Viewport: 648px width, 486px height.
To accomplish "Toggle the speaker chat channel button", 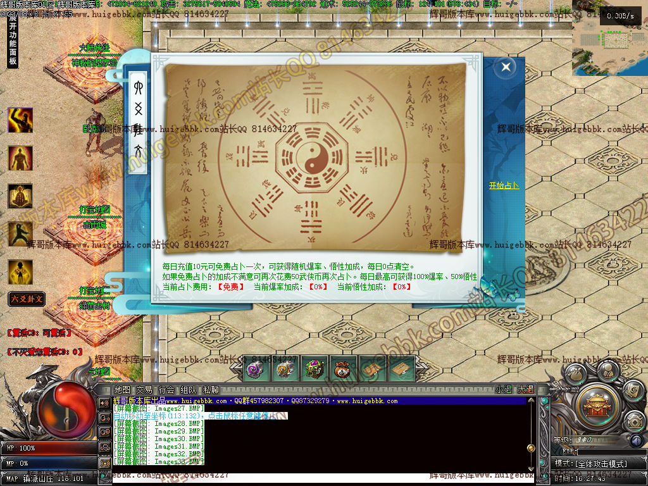I will (x=104, y=403).
